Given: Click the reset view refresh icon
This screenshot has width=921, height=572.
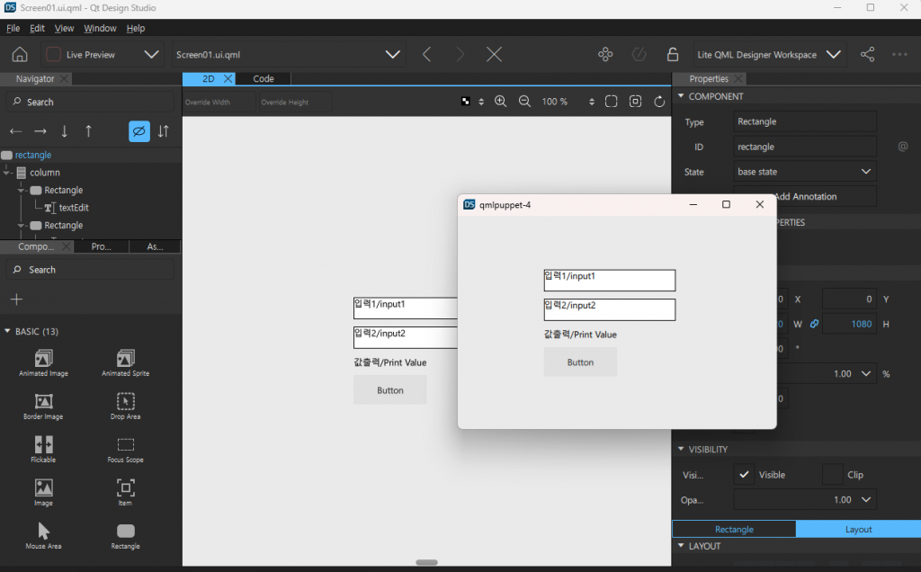Looking at the screenshot, I should point(659,102).
